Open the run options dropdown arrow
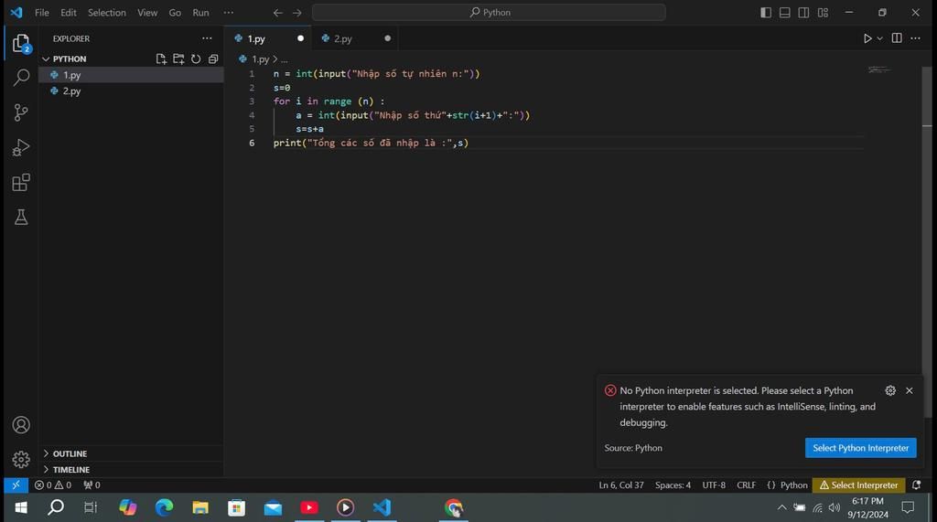This screenshot has width=937, height=522. pos(880,38)
